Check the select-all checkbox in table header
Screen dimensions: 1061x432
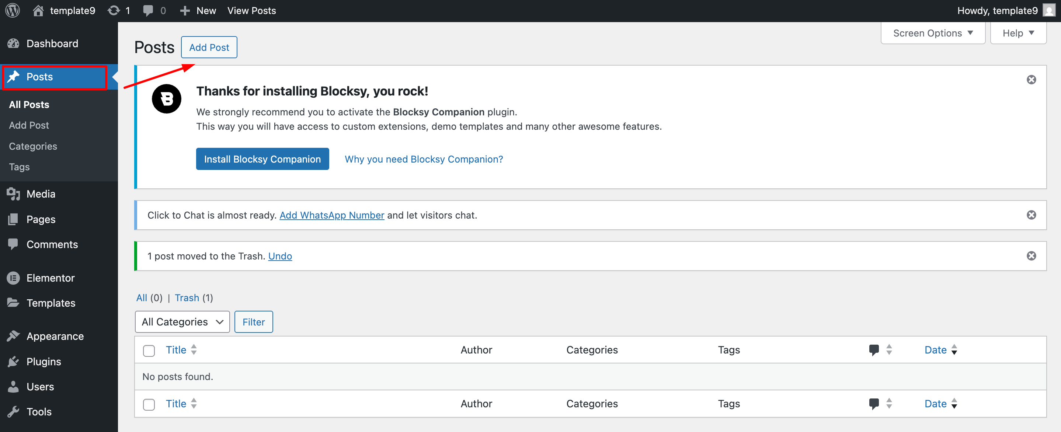point(149,351)
